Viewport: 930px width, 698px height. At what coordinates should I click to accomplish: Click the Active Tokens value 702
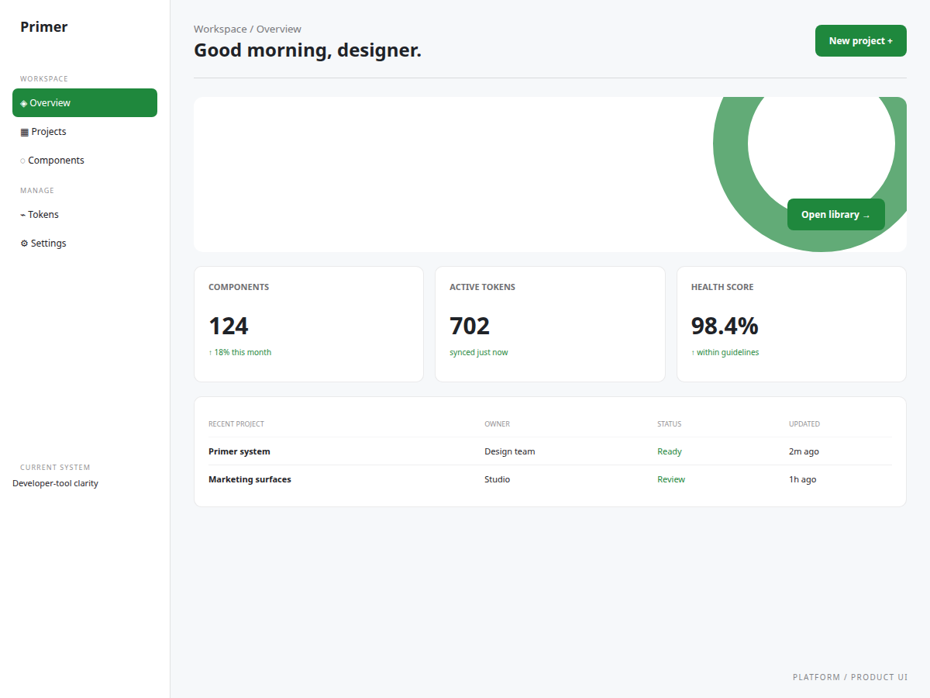[x=470, y=326]
